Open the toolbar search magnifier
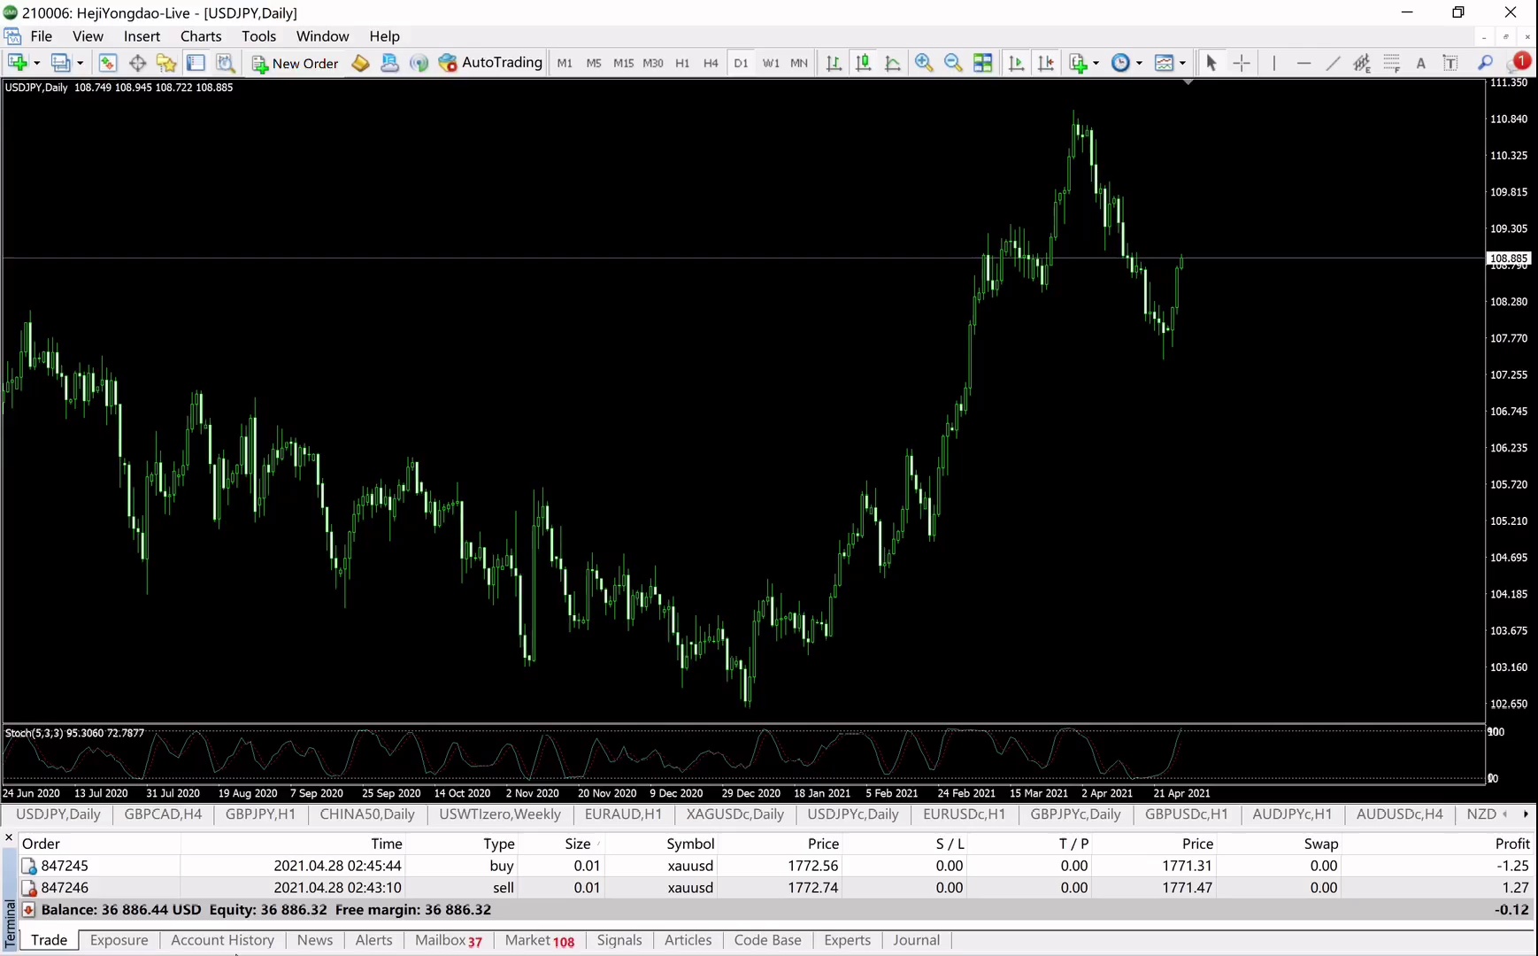1538x956 pixels. coord(1485,63)
